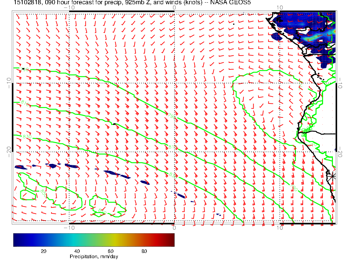Image resolution: width=346 pixels, height=267 pixels.
Task: Click the "Precipitation, mm/day" colorbar label
Action: [x=94, y=257]
